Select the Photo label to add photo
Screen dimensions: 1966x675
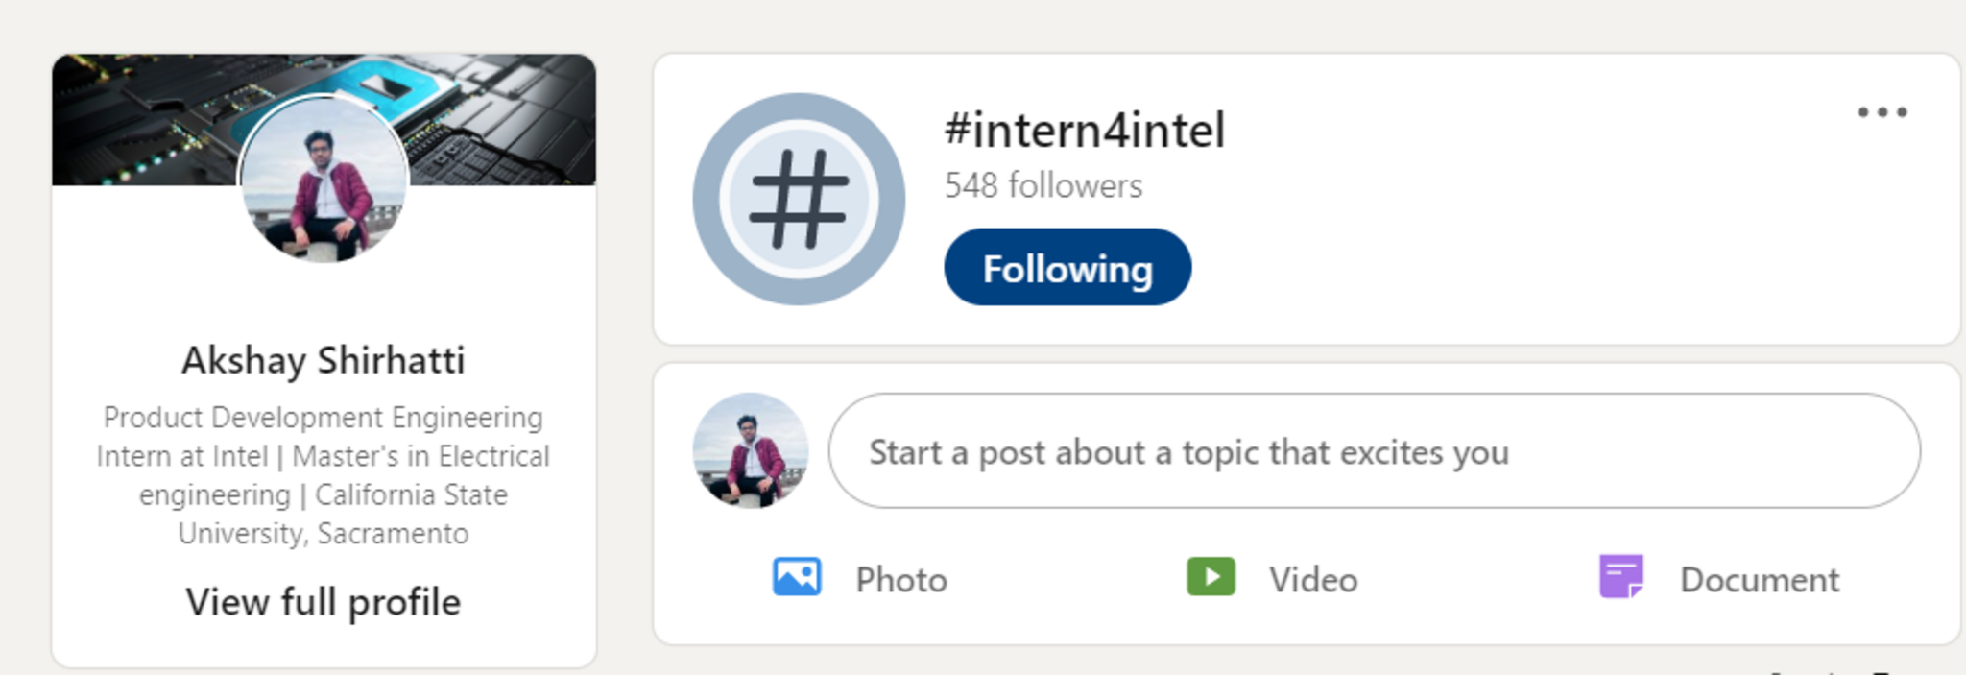click(x=900, y=580)
